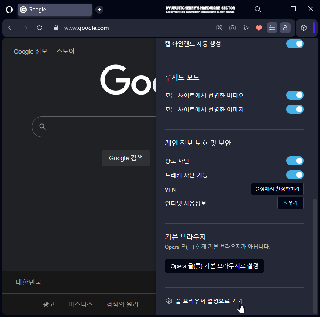
Task: Open the player/flow send icon
Action: click(246, 28)
